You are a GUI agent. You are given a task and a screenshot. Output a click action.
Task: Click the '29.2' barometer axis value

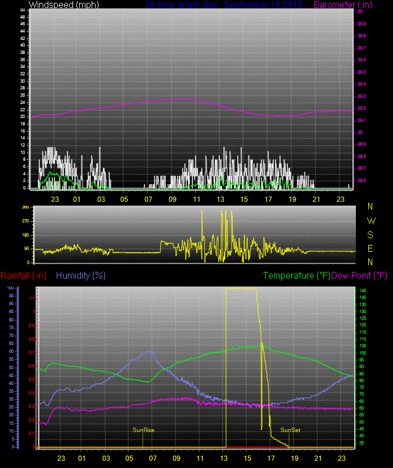coord(362,108)
